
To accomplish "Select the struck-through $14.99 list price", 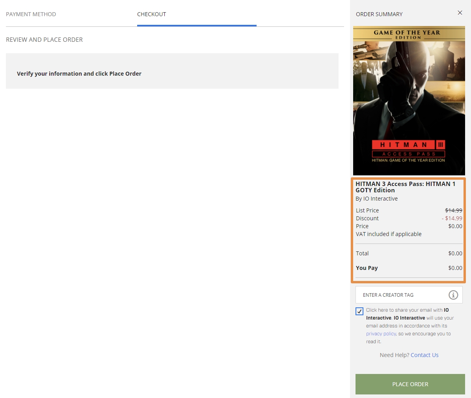I will (453, 210).
